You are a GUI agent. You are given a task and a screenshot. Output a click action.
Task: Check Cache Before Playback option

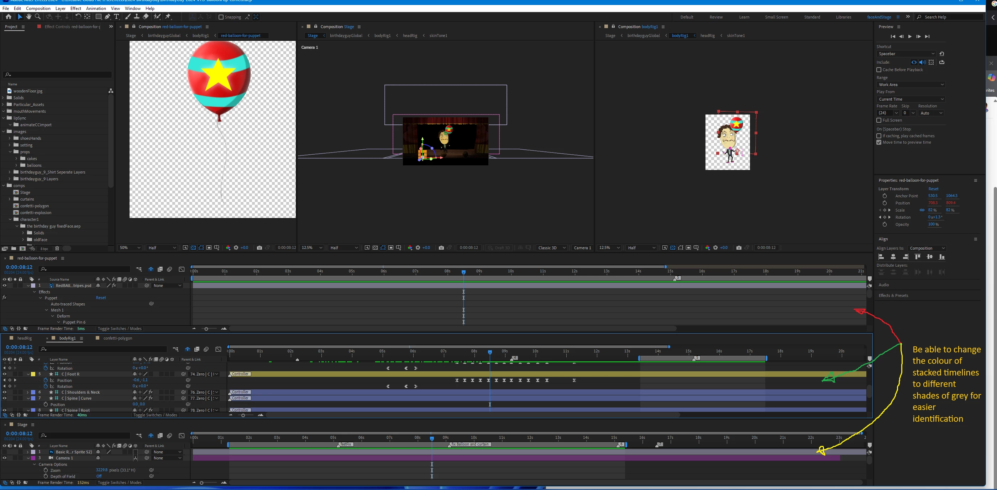coord(879,70)
